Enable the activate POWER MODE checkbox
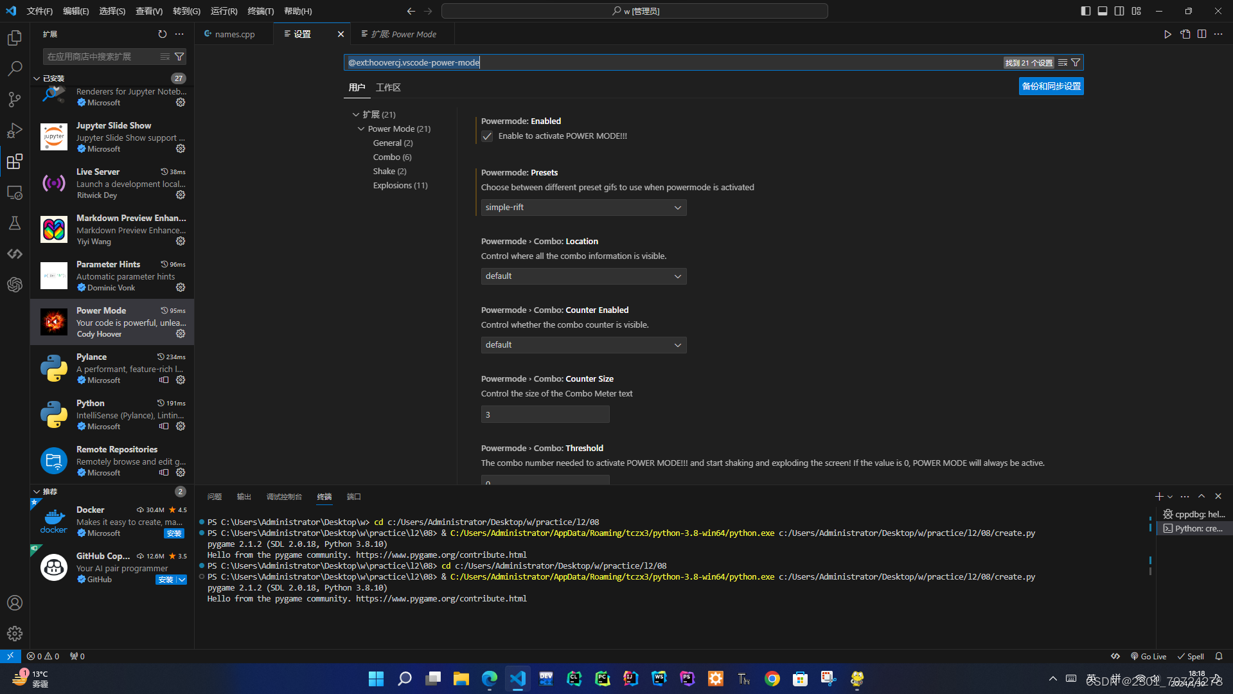 pyautogui.click(x=486, y=136)
